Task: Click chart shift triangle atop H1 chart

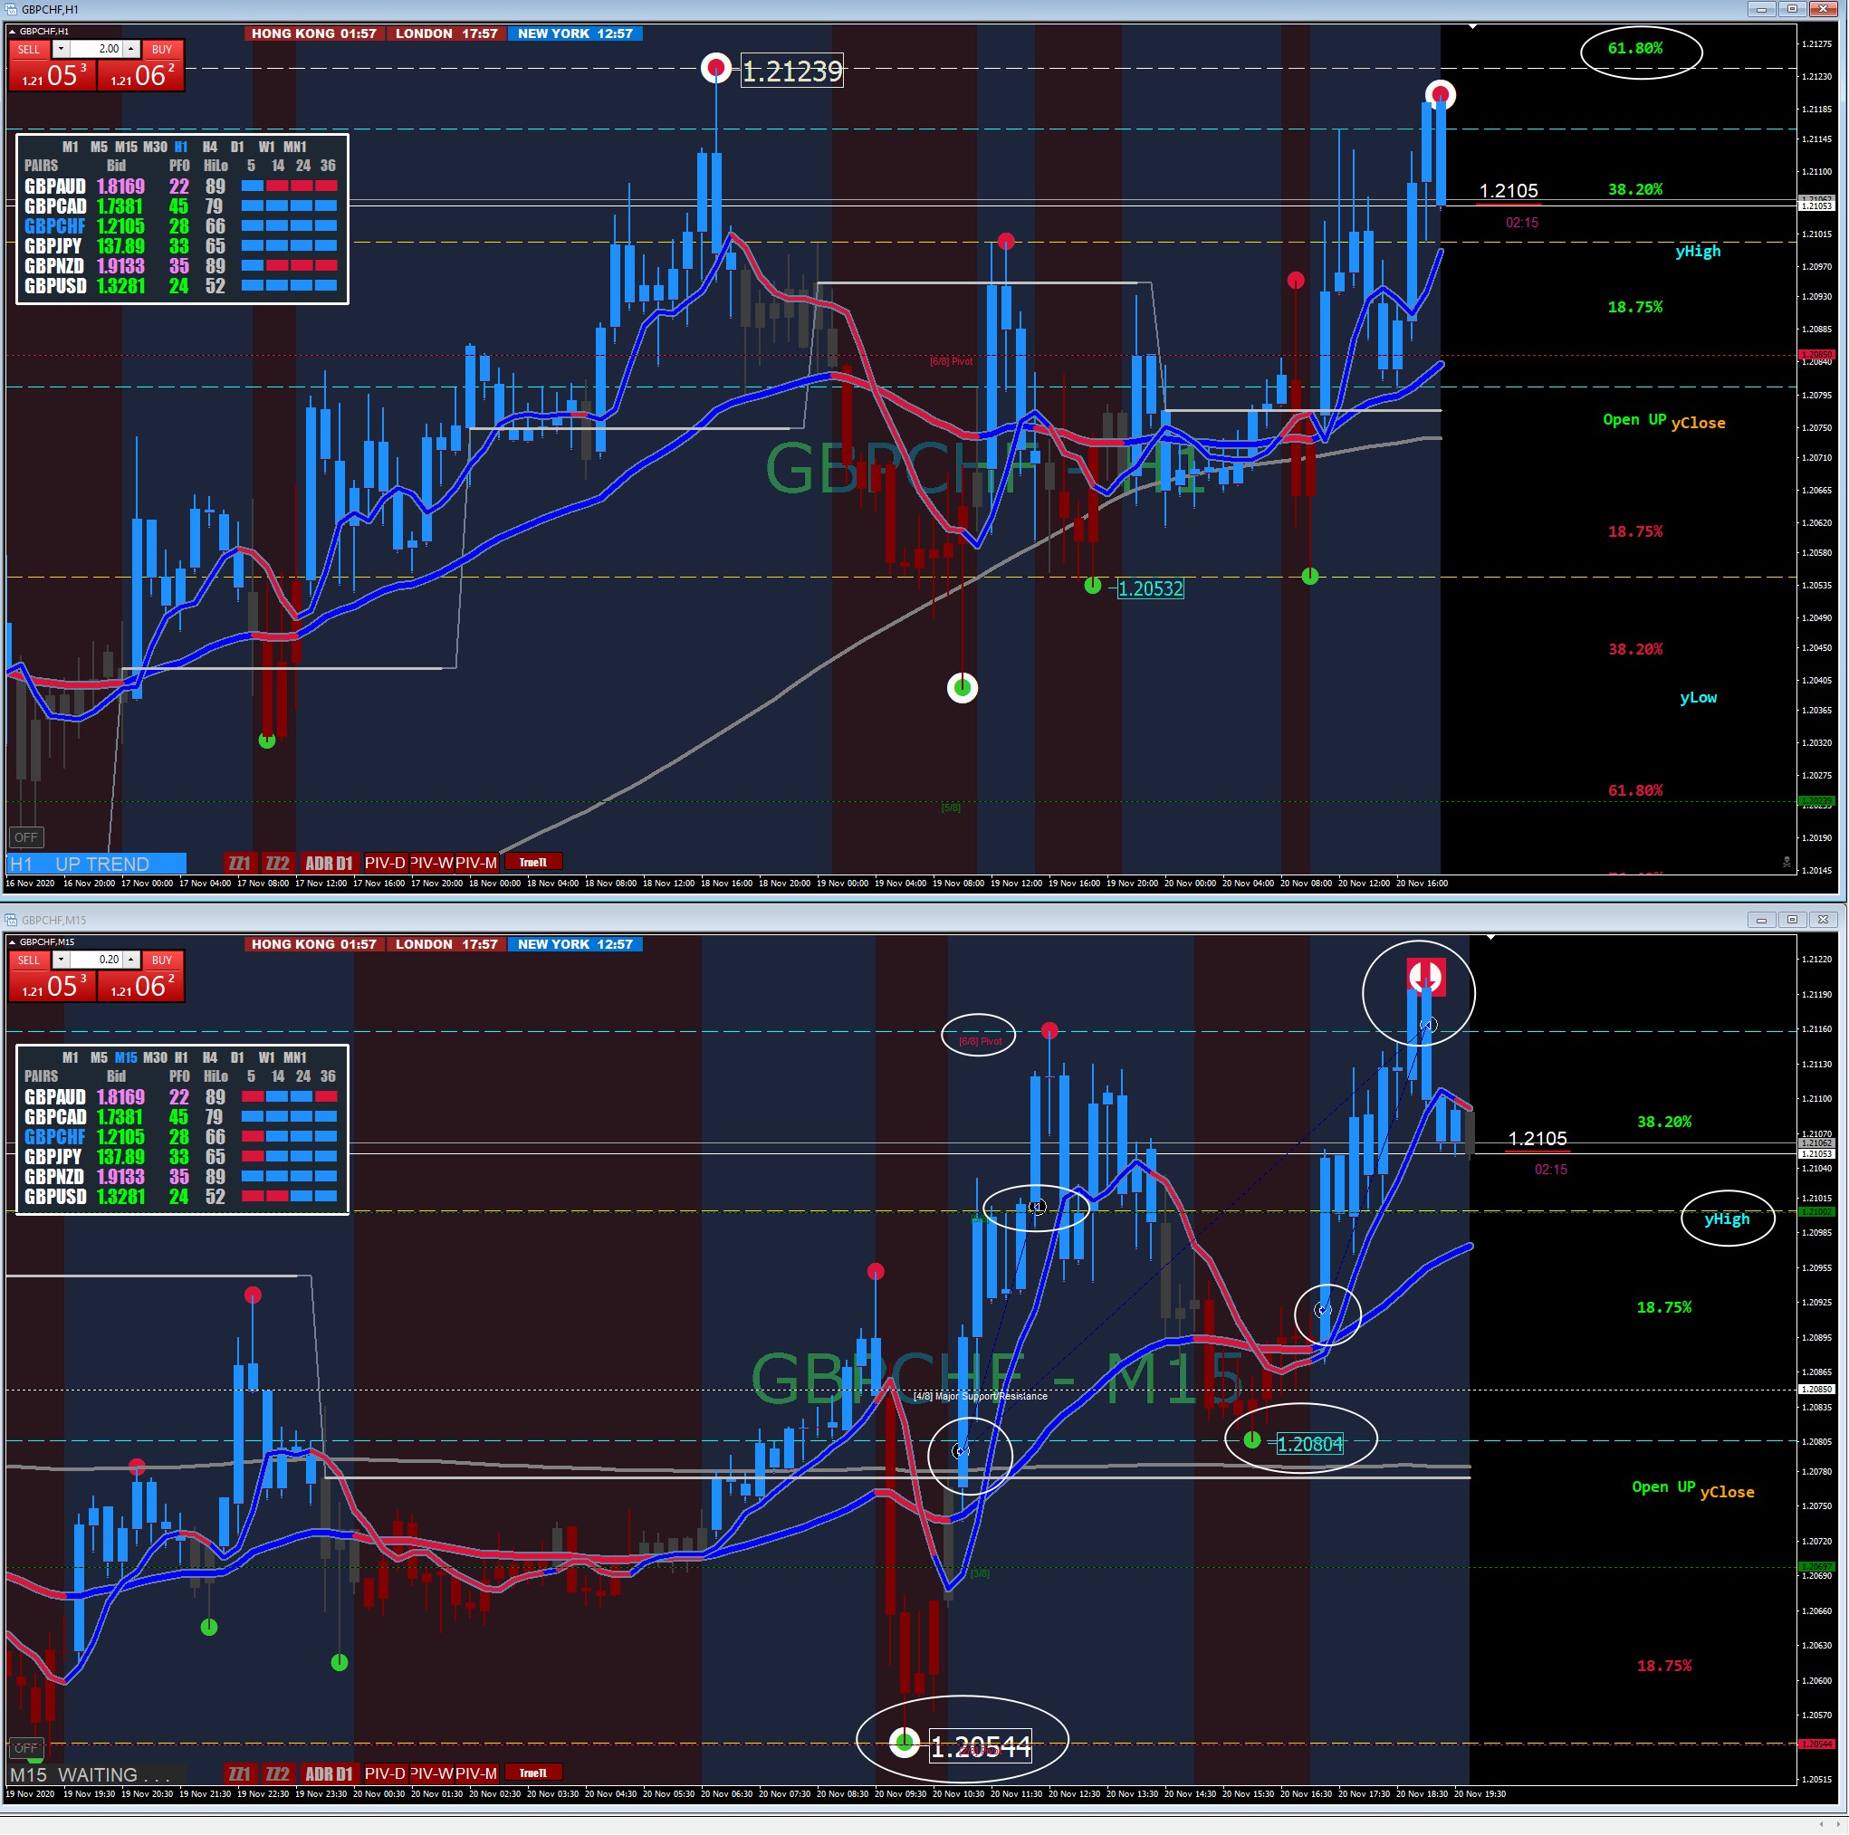Action: [x=1472, y=27]
